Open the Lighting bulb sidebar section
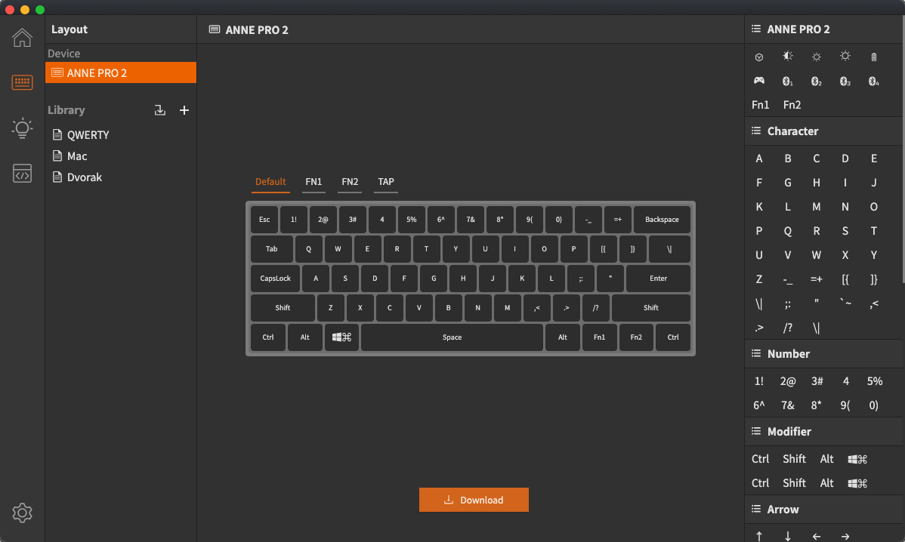Image resolution: width=905 pixels, height=542 pixels. tap(22, 128)
